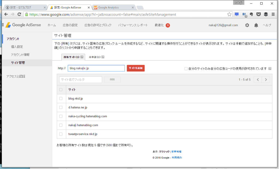Click the padlock icon in the address bar

[x=26, y=14]
